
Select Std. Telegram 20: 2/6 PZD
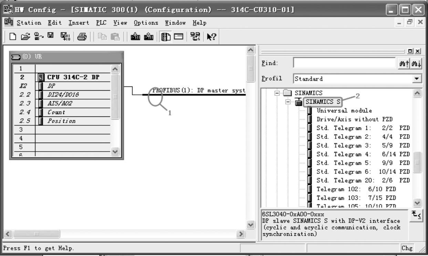point(363,181)
